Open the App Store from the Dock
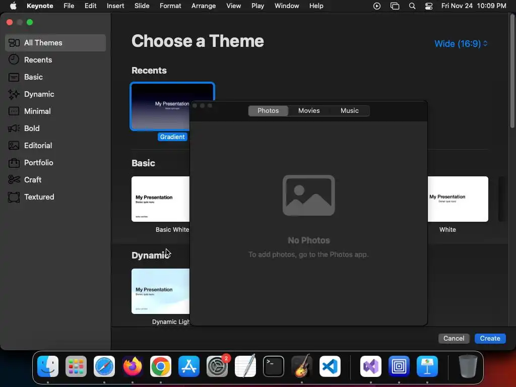 coord(189,366)
